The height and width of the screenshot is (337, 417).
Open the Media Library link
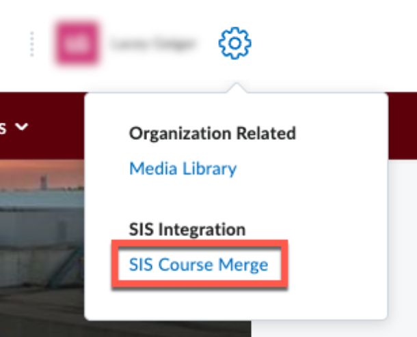[x=183, y=168]
